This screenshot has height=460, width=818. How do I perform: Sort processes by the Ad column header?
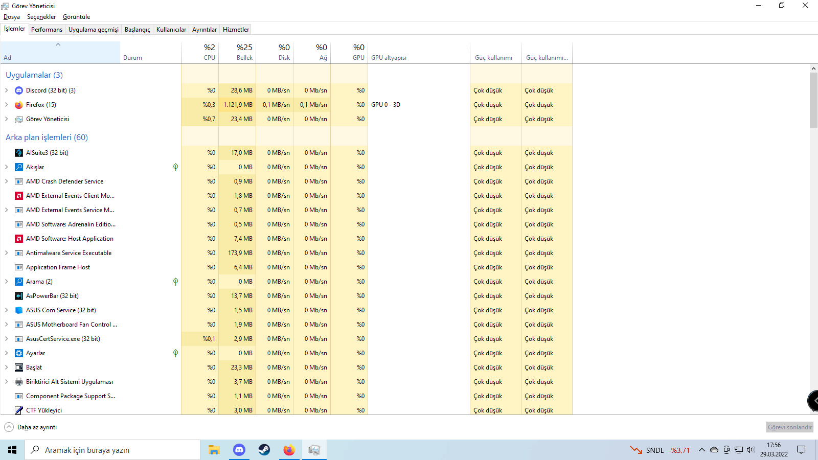point(60,52)
